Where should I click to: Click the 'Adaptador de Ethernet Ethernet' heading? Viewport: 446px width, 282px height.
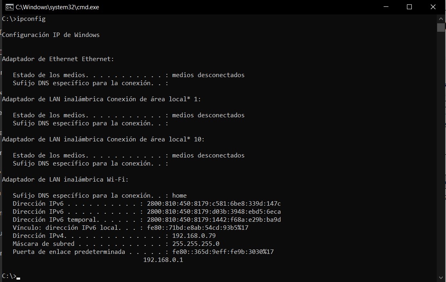[x=58, y=59]
